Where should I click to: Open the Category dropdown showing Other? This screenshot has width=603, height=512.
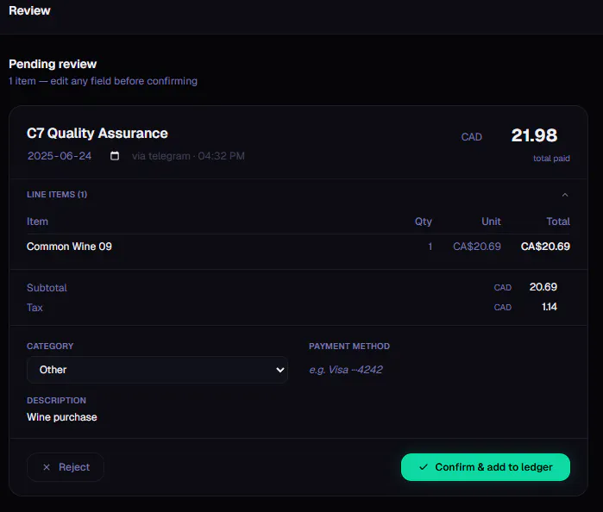click(157, 370)
